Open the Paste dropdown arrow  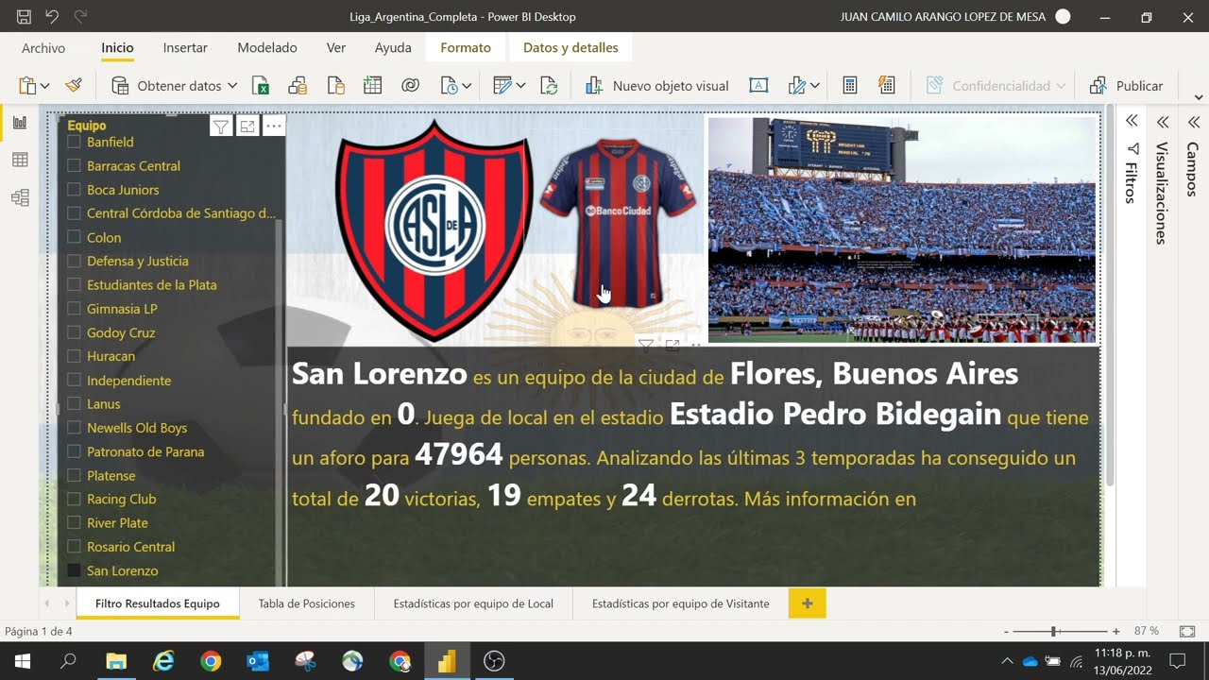[x=44, y=86]
